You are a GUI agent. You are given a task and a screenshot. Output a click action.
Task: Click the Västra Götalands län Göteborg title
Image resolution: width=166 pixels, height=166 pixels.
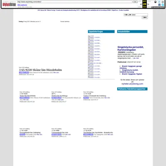(95, 96)
